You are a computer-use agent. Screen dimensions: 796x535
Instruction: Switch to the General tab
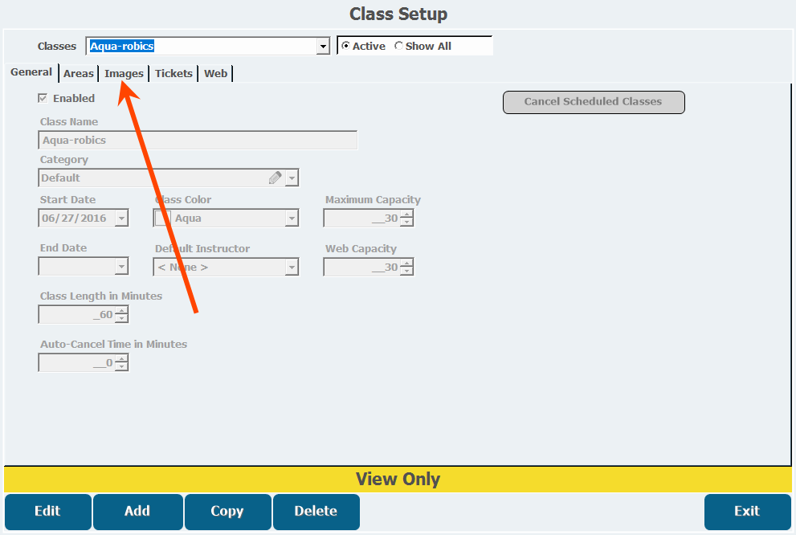pos(31,72)
